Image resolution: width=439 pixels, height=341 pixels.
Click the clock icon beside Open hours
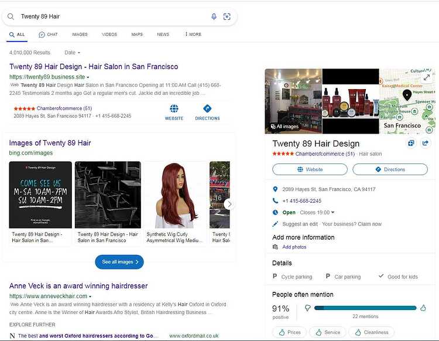coord(275,212)
